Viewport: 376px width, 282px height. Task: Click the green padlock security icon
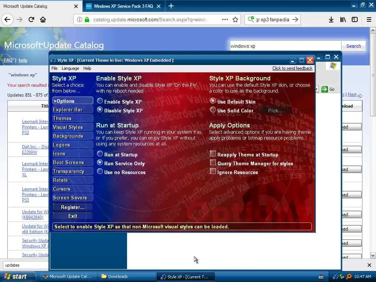tap(87, 20)
